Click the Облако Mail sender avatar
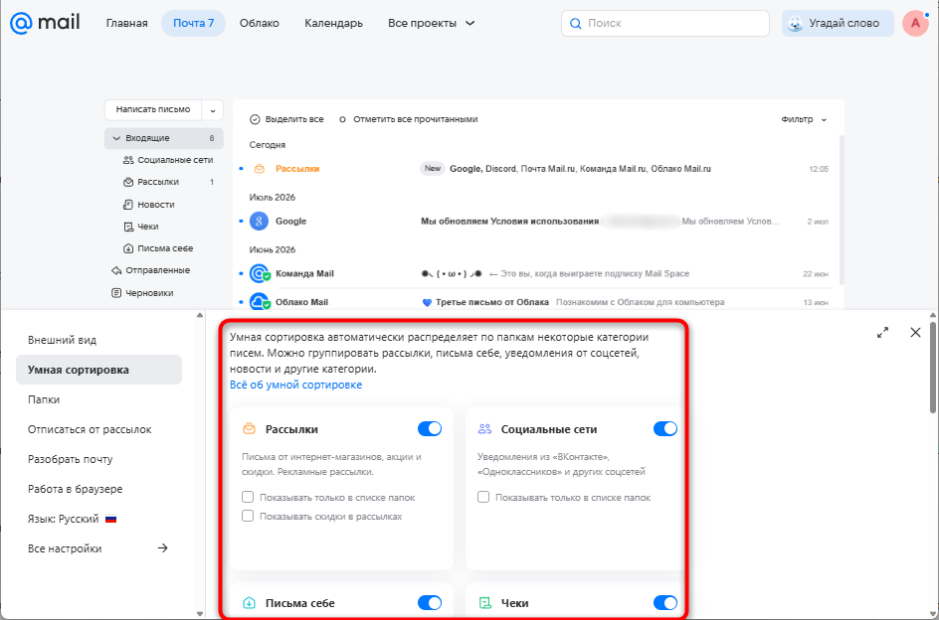Screen dimensions: 939x620 [x=260, y=302]
